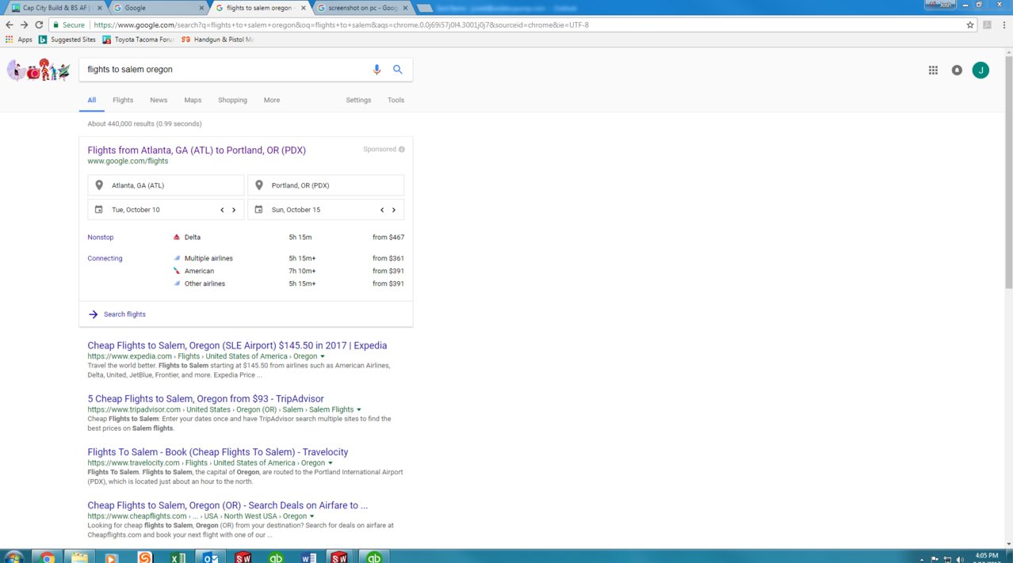
Task: Open the Cheapflights.com search result link
Action: (x=227, y=505)
